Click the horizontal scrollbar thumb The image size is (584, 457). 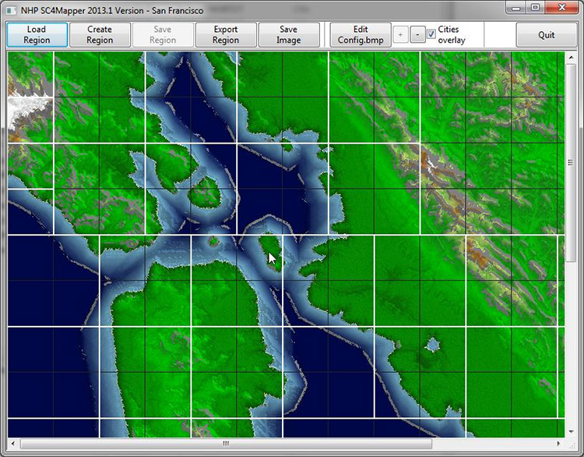coord(226,444)
